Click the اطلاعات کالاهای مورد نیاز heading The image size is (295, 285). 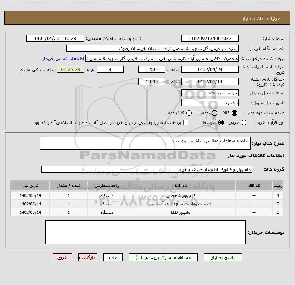[256, 156]
